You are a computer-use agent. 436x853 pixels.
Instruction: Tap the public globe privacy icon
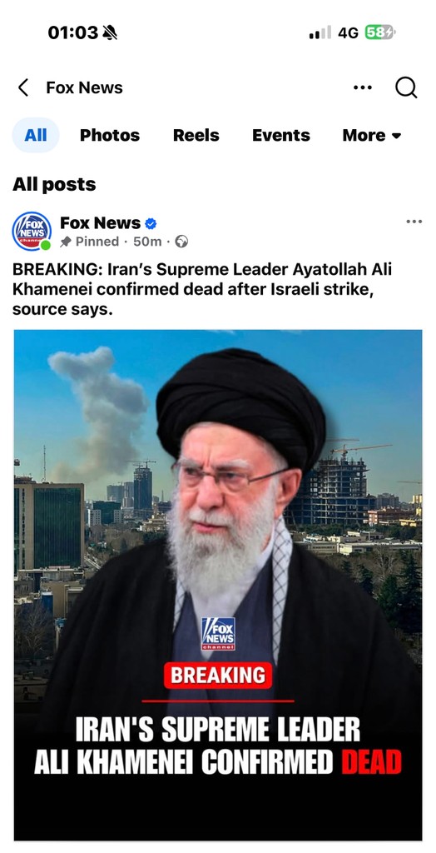(181, 242)
